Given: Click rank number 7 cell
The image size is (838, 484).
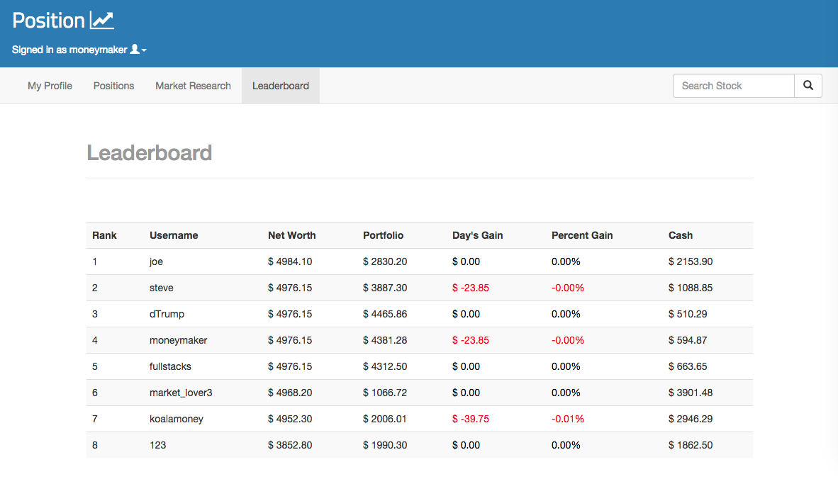Looking at the screenshot, I should pyautogui.click(x=94, y=418).
